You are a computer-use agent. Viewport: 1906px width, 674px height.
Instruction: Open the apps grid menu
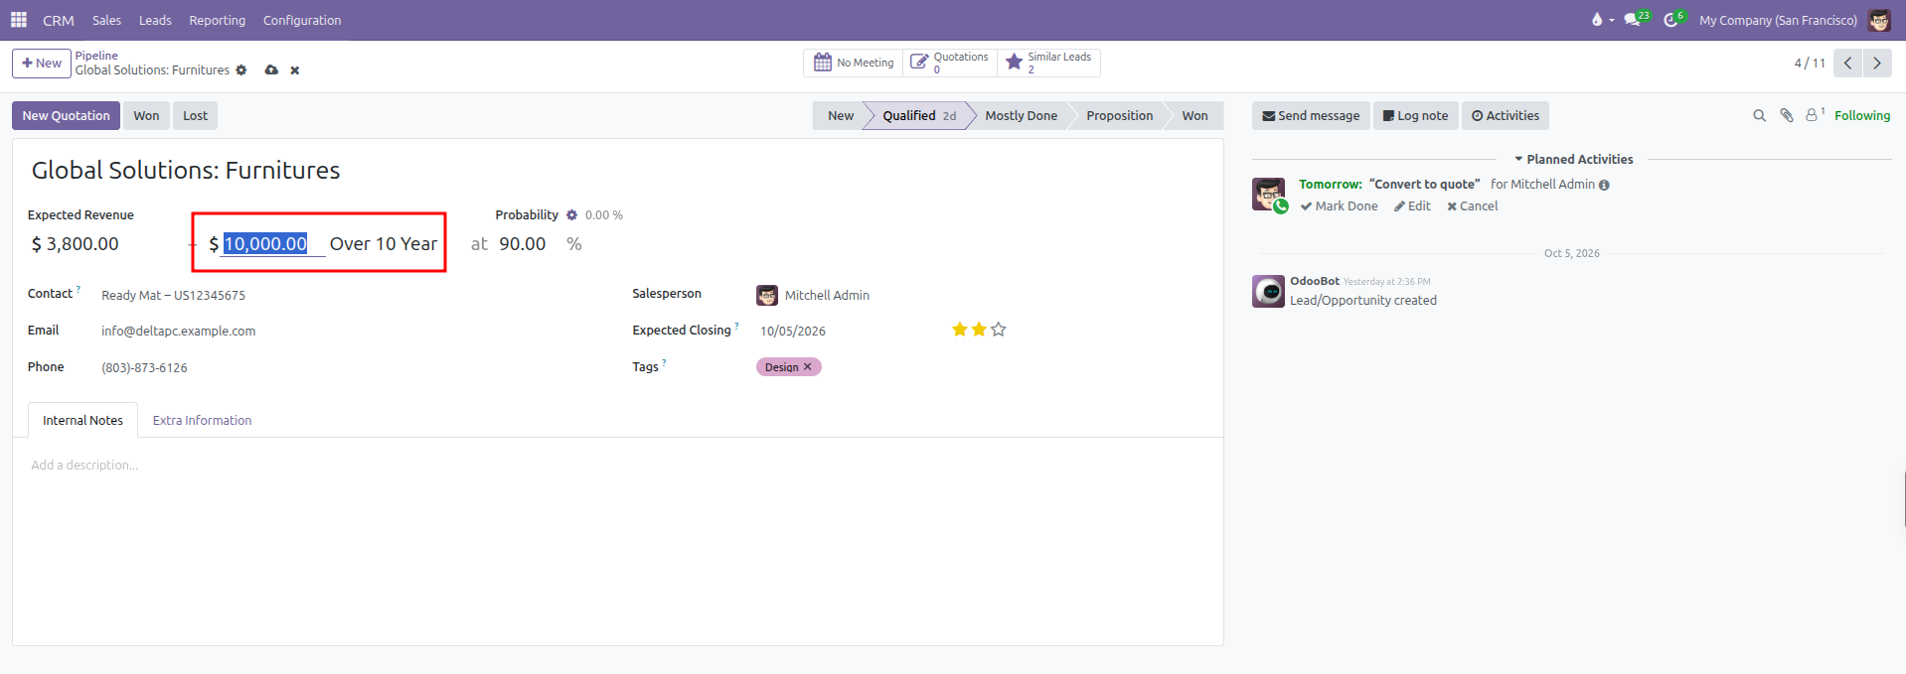19,20
